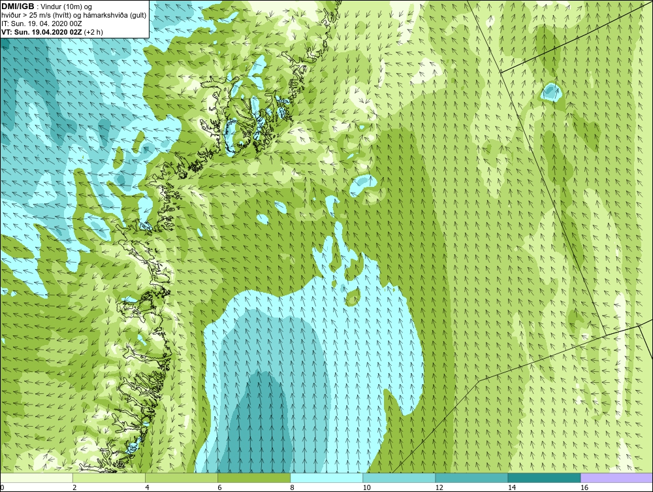Viewport: 653px width, 492px height.
Task: Click the legend scale value 4
Action: click(146, 487)
